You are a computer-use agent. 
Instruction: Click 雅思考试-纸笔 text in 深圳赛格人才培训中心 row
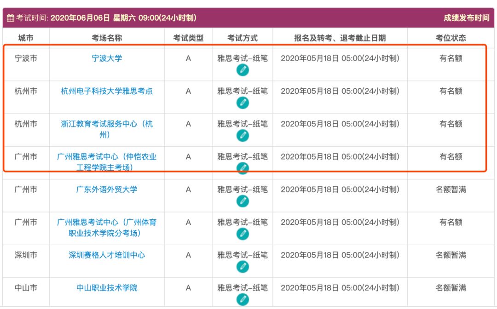coord(243,255)
